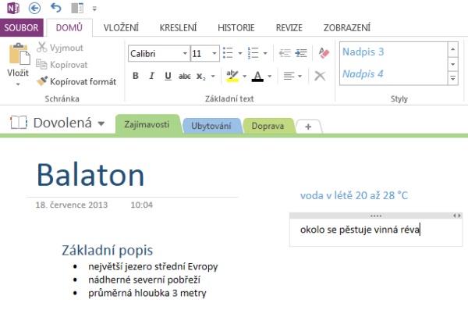The image size is (468, 328).
Task: Dock OneNote to the desktop
Action: tap(77, 8)
